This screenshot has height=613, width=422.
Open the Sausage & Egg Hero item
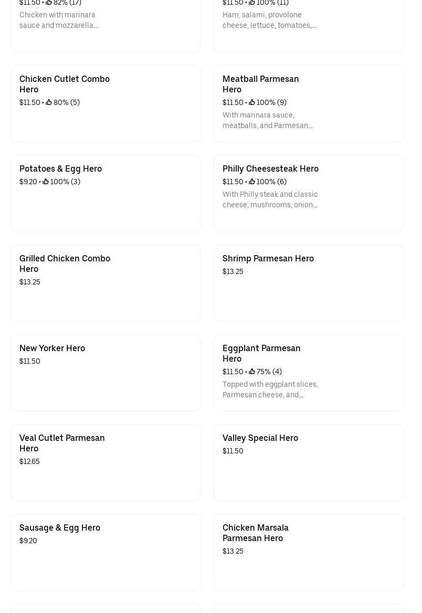(x=59, y=527)
